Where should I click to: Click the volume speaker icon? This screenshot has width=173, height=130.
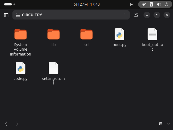(x=159, y=4)
